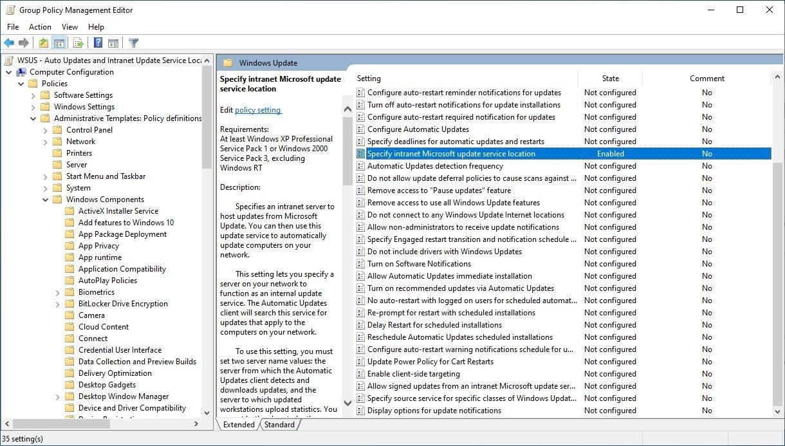This screenshot has width=785, height=446.
Task: Select 'Specify intranet Microsoft update service location' row
Action: (x=563, y=154)
